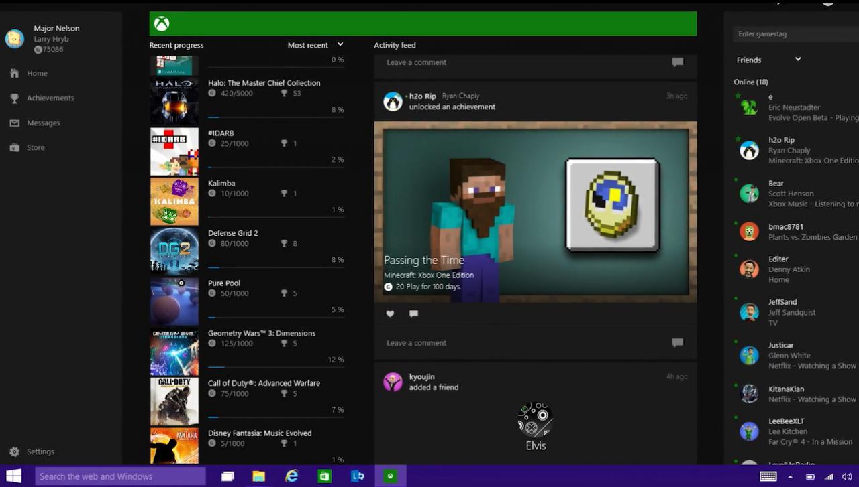Open Call of Duty: Advanced Warfare thumbnail

pos(174,402)
